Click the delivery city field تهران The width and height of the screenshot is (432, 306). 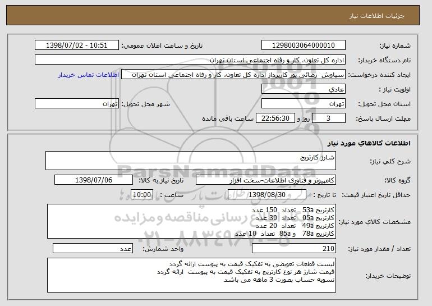(77, 104)
